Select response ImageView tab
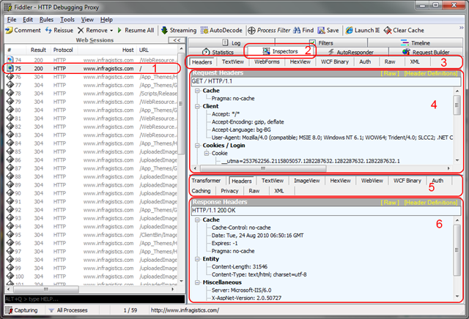 pos(306,181)
